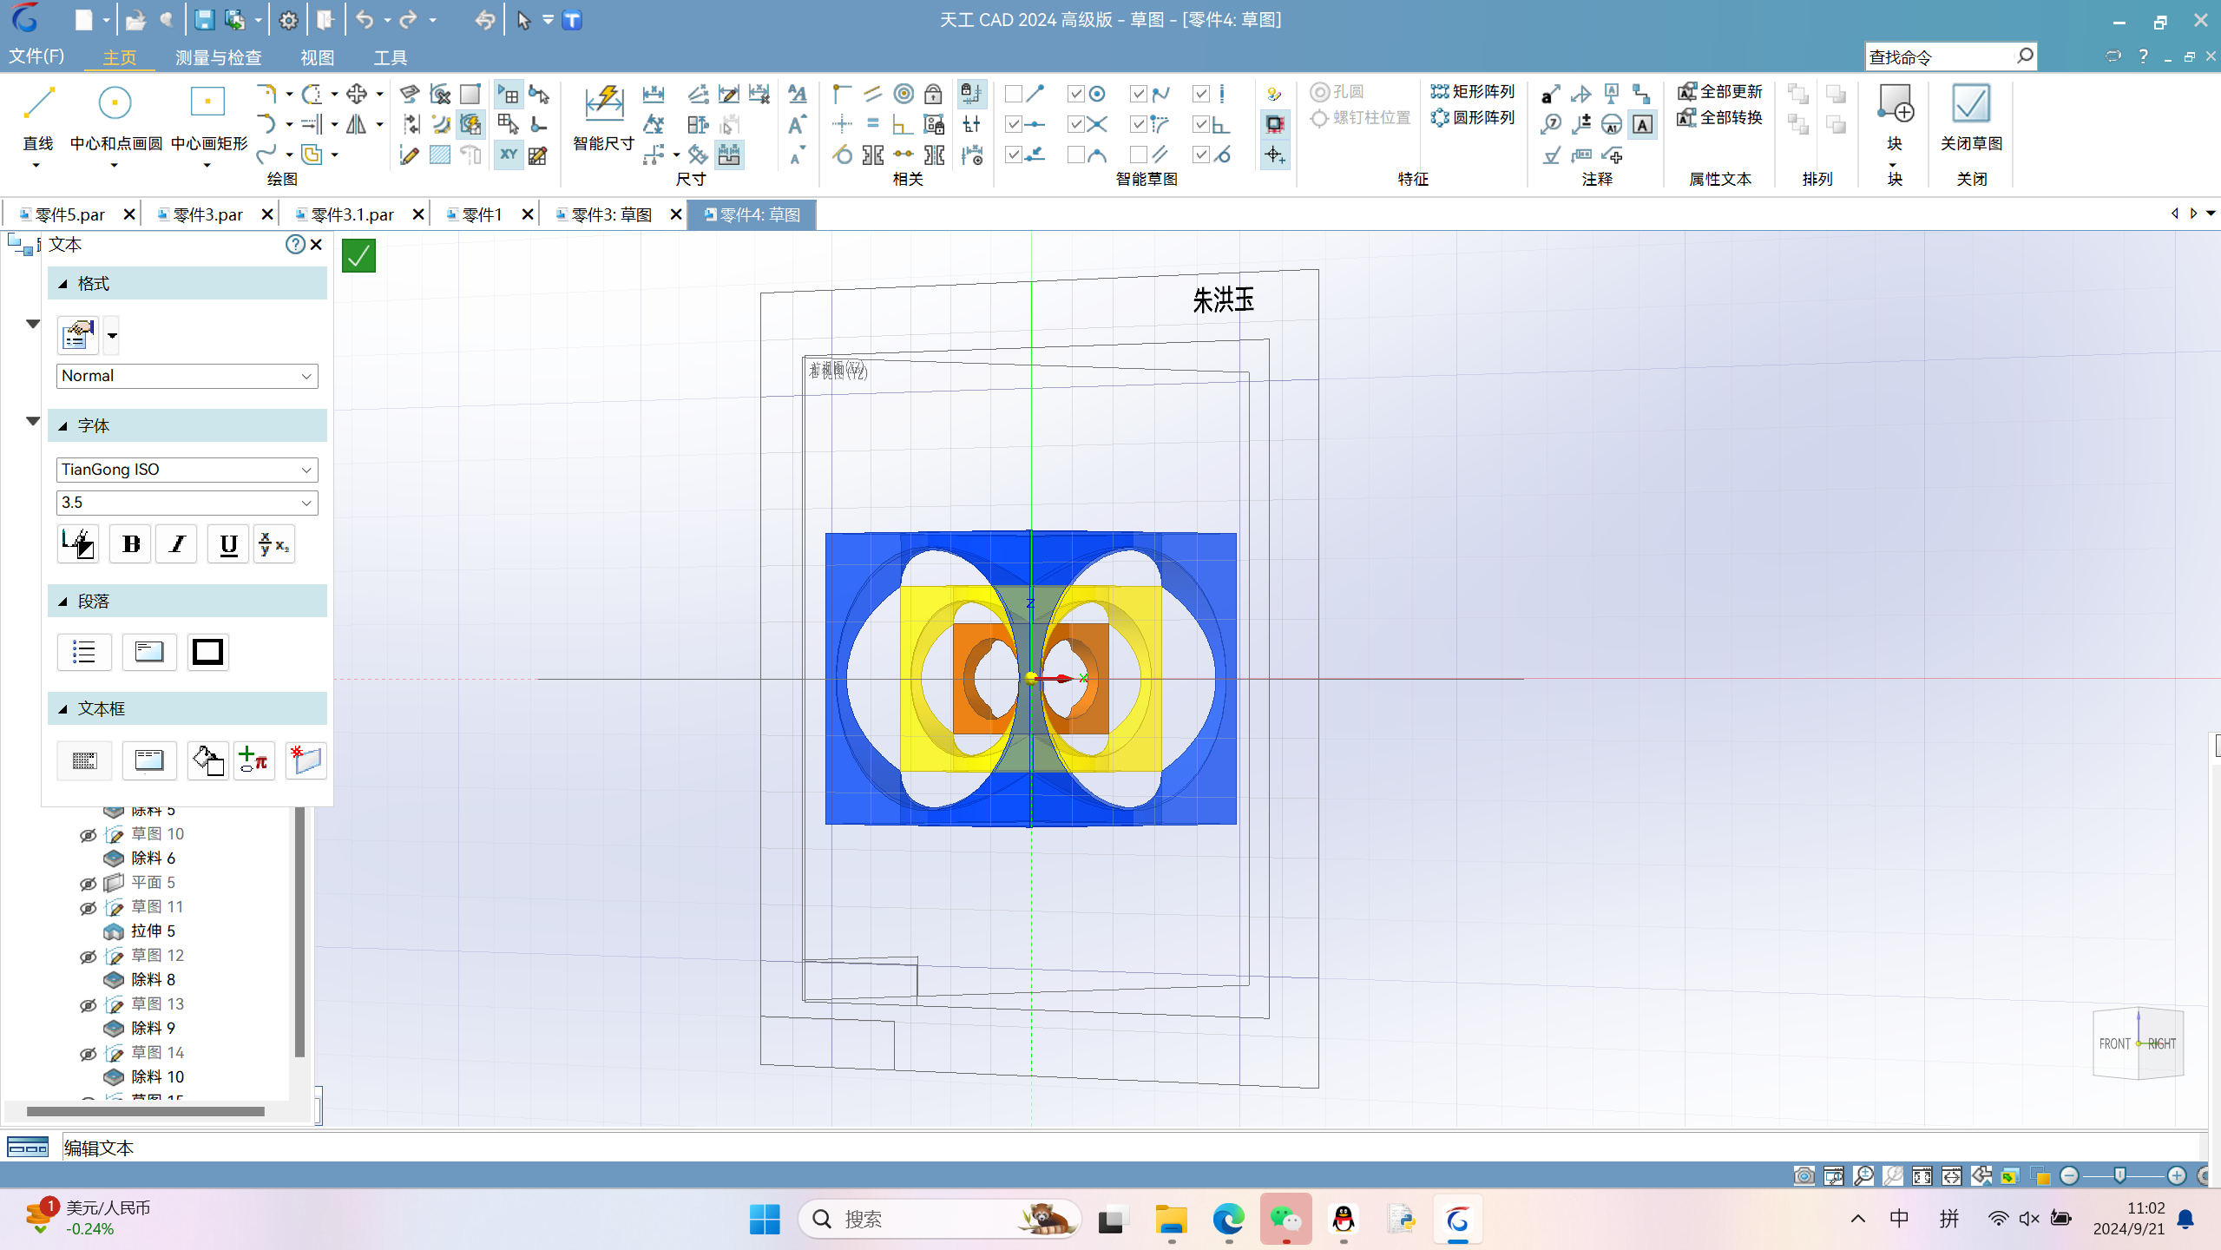Click the bullet list icon in paragraph section

pyautogui.click(x=84, y=652)
